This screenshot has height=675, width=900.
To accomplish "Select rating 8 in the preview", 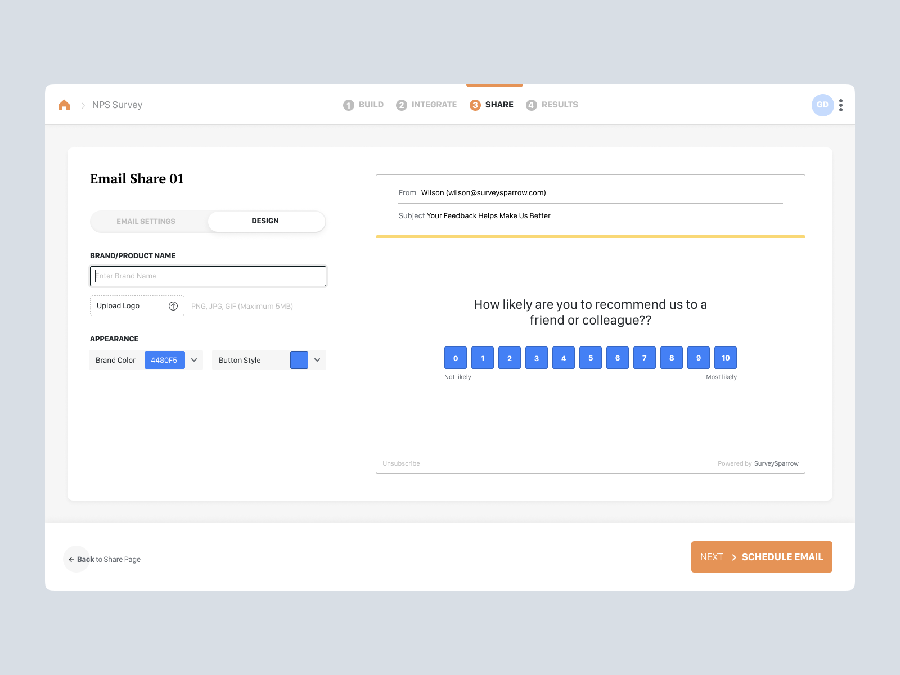I will [x=672, y=358].
